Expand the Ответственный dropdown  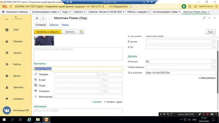point(214,67)
